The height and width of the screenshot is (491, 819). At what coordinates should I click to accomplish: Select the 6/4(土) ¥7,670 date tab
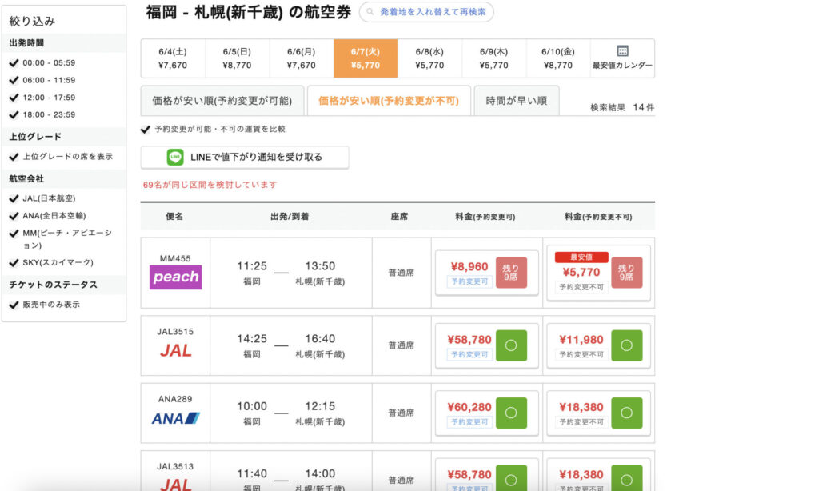pos(173,58)
